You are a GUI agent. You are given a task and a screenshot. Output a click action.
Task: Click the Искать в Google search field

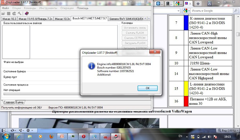(212, 11)
